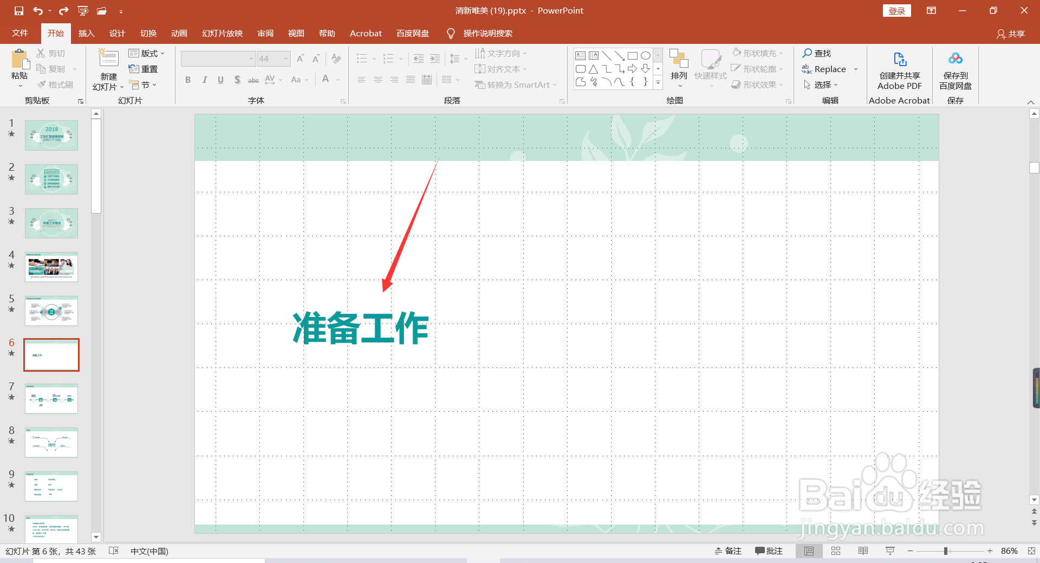This screenshot has width=1040, height=563.
Task: Apply underline to selected text
Action: click(x=220, y=80)
